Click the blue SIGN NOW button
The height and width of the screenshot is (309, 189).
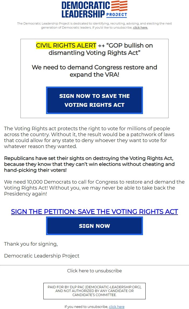point(94,226)
